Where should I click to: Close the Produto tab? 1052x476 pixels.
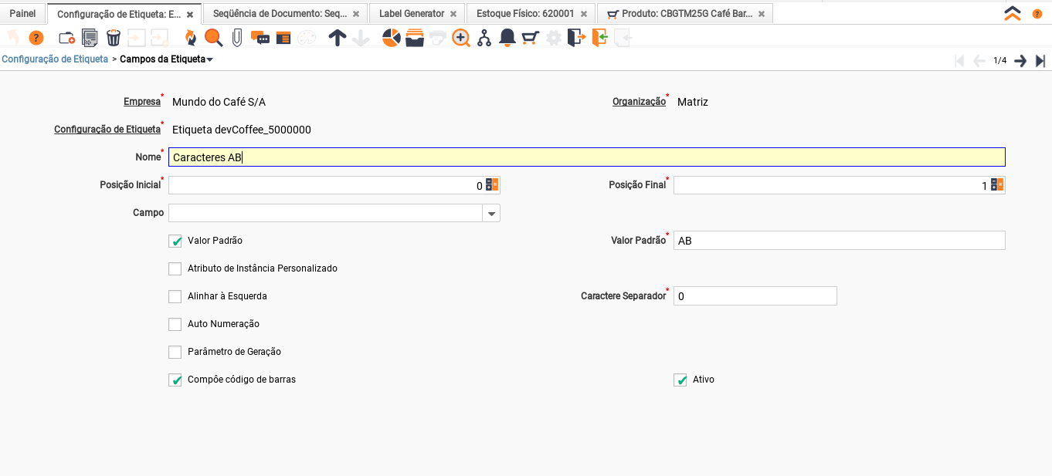(x=762, y=15)
